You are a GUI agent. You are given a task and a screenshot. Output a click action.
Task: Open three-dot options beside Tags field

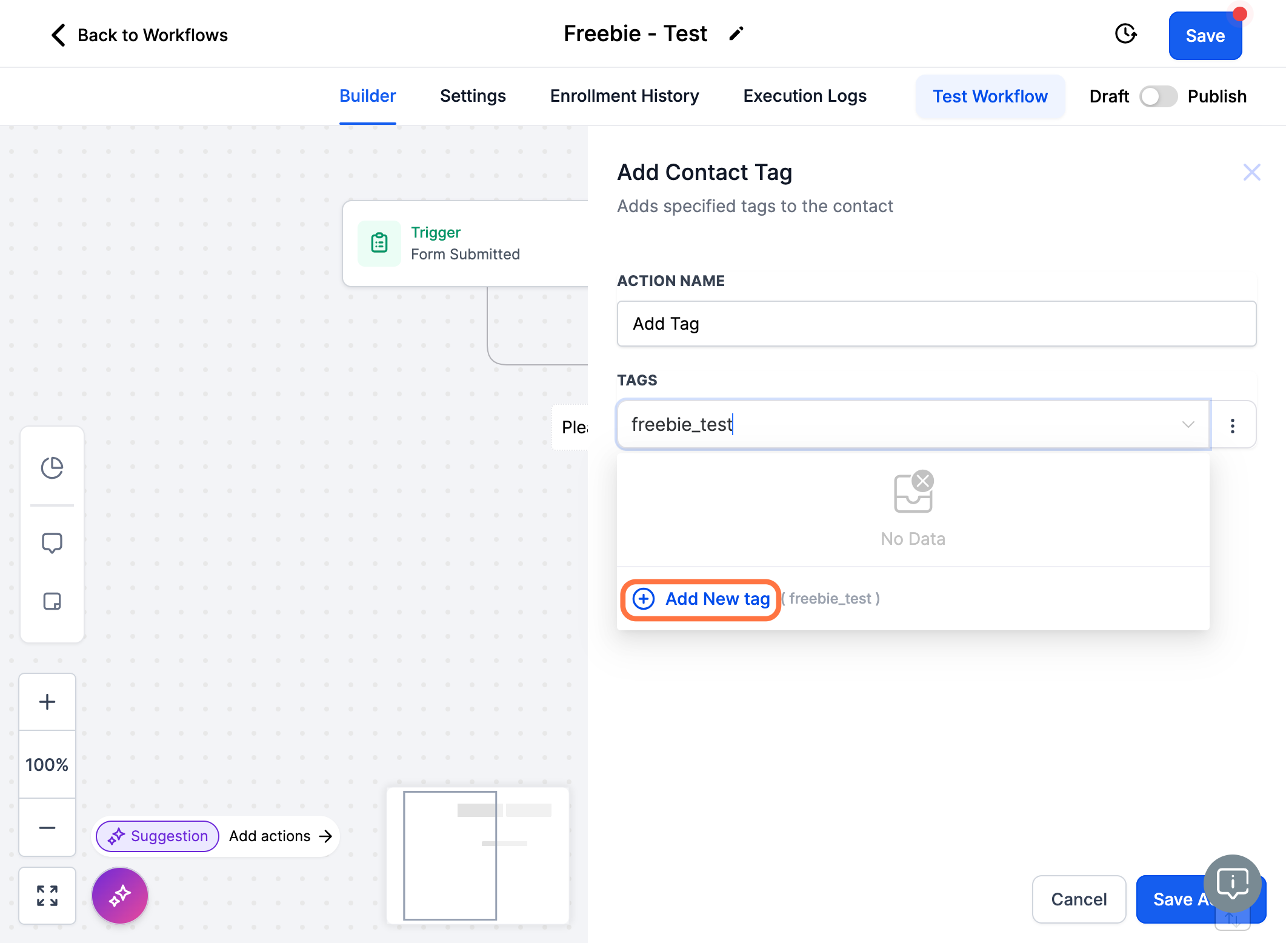[x=1233, y=425]
